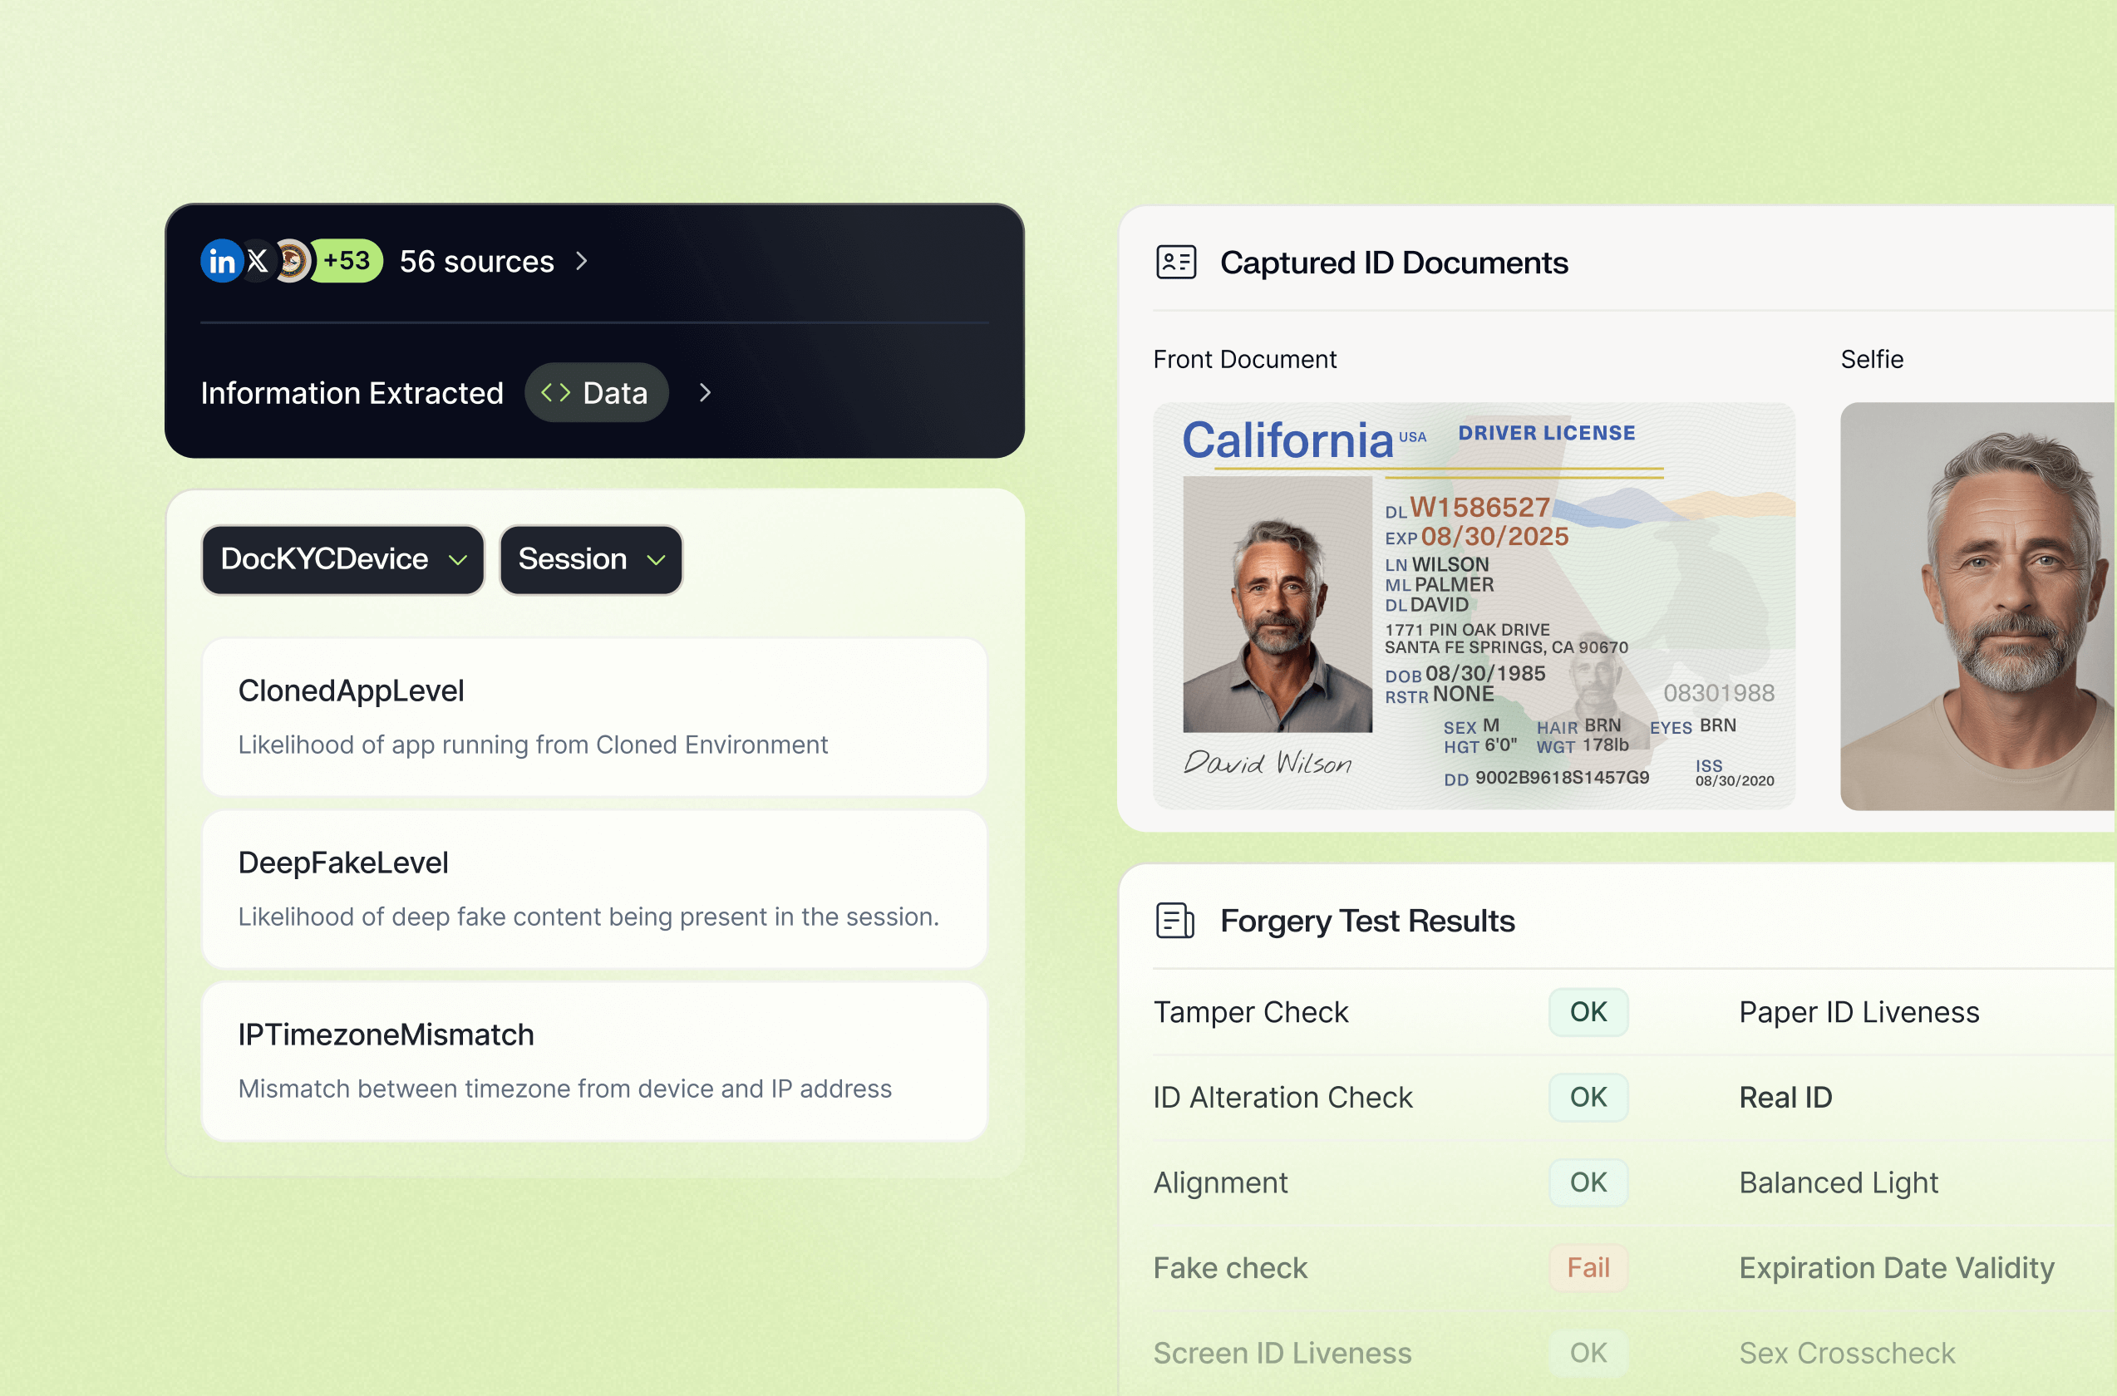Viewport: 2117px width, 1396px height.
Task: Click the code brackets icon on Data pill
Action: [556, 392]
